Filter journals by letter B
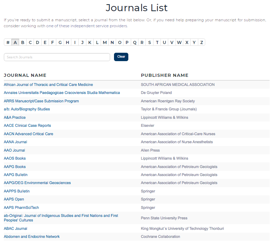 pos(23,42)
